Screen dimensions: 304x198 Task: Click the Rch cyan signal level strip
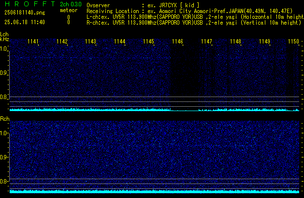[x=154, y=191]
